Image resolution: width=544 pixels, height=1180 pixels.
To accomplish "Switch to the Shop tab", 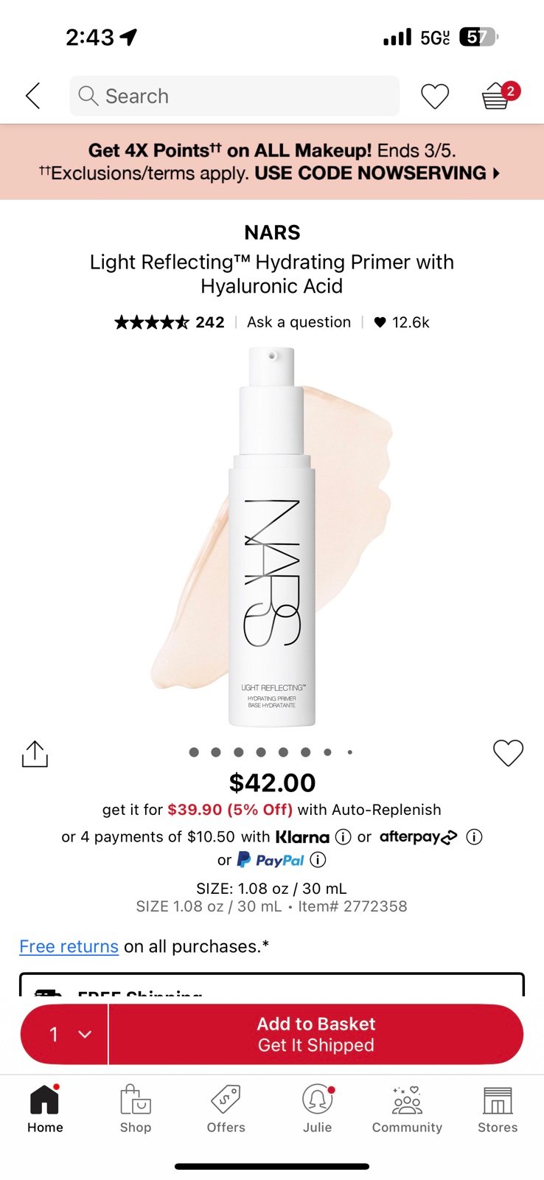I will coord(136,1108).
